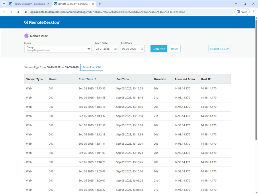The image size is (258, 194).
Task: Select the Remote Desktop Computer logs tab
Action: click(73, 4)
